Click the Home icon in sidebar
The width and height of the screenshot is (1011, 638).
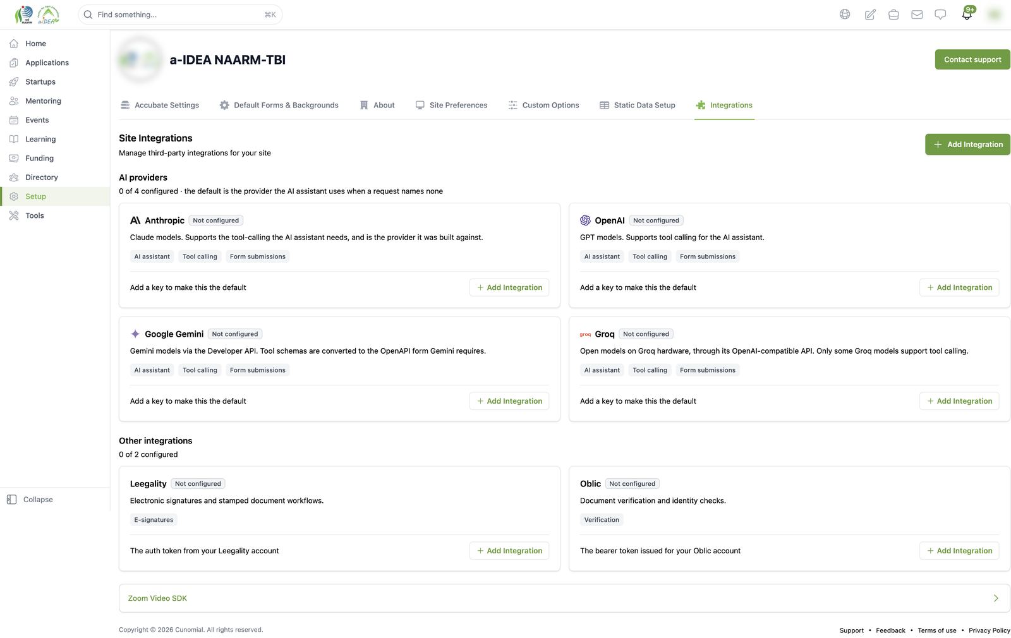click(14, 44)
